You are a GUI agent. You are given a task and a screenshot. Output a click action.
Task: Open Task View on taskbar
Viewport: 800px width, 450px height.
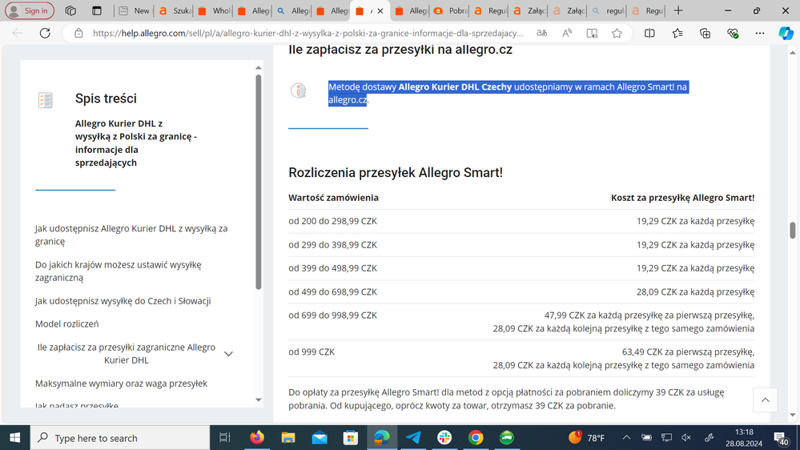(x=224, y=438)
